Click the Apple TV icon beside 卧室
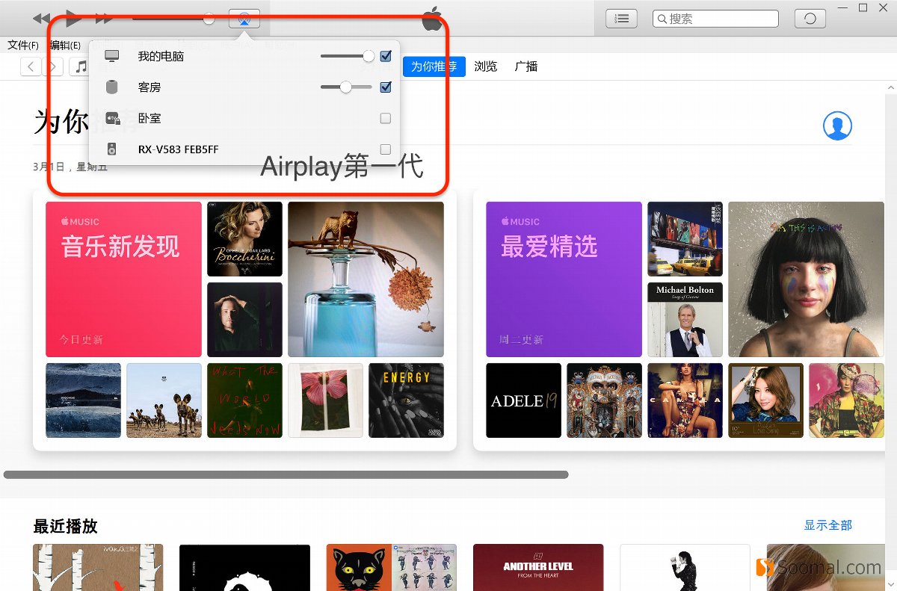The width and height of the screenshot is (897, 591). [x=112, y=118]
